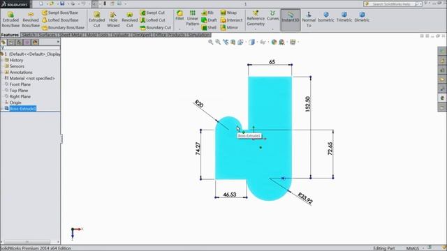Orient view Normal To
The width and height of the screenshot is (447, 251).
point(309,20)
